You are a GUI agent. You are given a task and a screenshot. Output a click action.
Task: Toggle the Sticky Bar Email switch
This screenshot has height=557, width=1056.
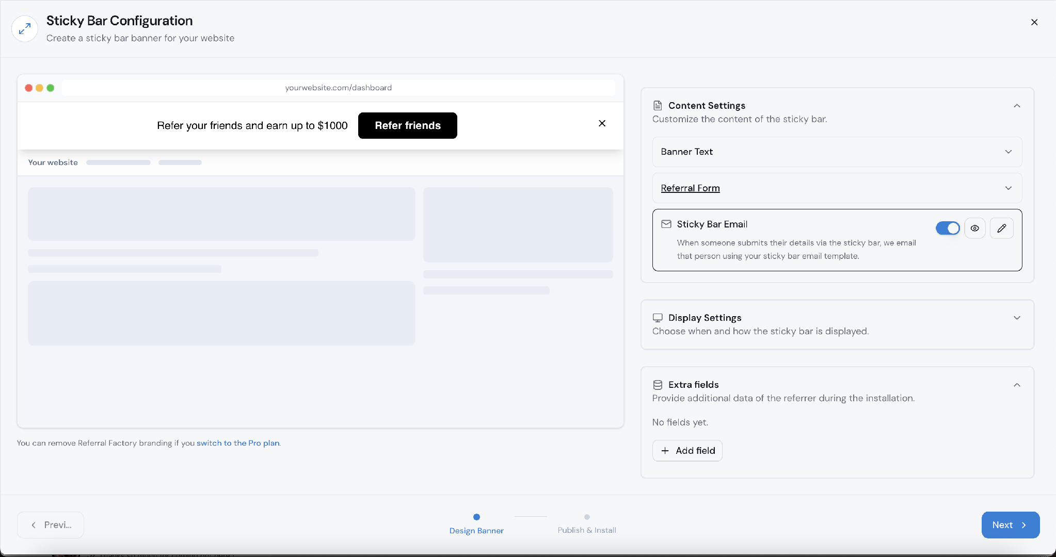click(x=948, y=228)
